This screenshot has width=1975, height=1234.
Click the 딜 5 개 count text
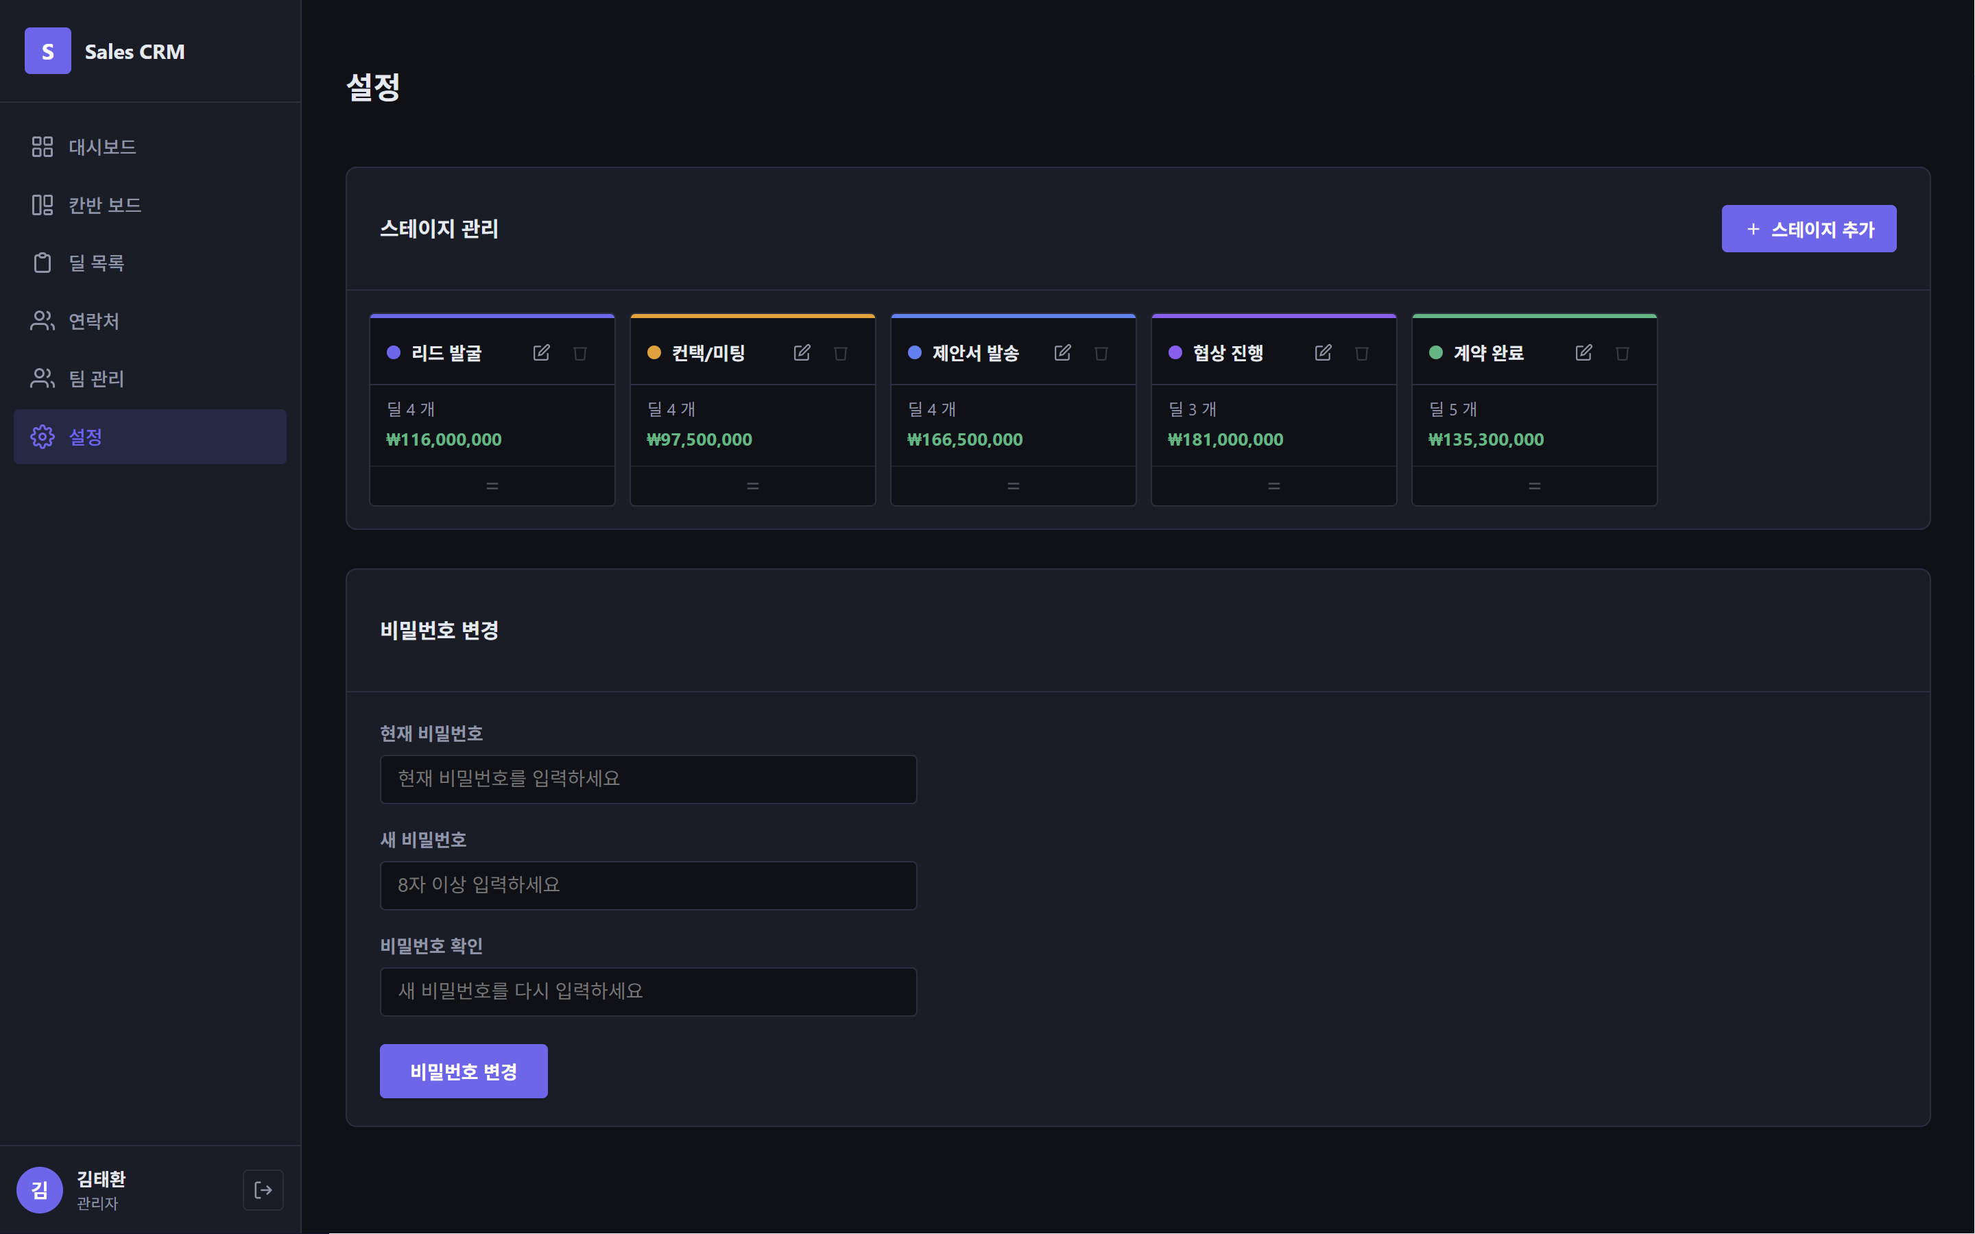[1452, 410]
